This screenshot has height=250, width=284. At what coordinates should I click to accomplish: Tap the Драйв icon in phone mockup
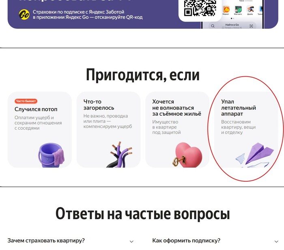tap(250, 10)
